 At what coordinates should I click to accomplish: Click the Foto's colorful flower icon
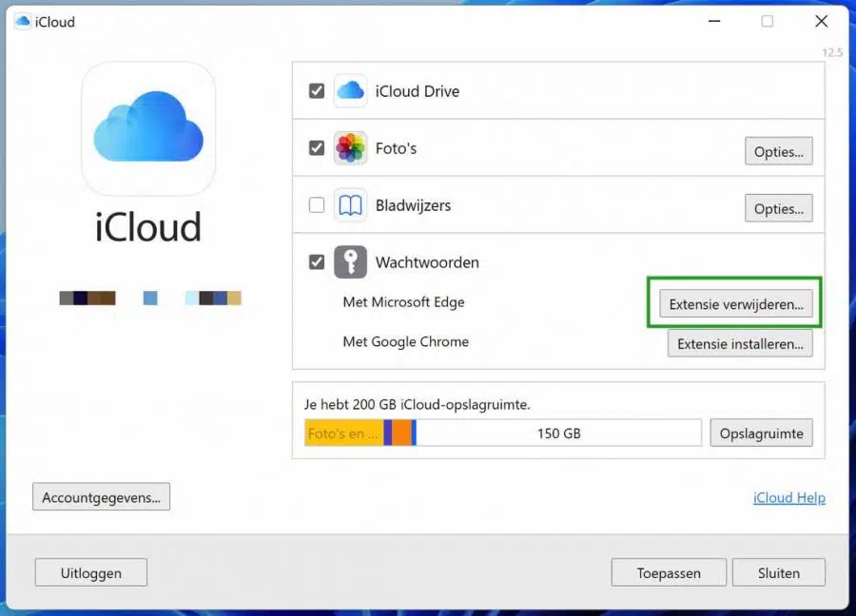point(350,148)
